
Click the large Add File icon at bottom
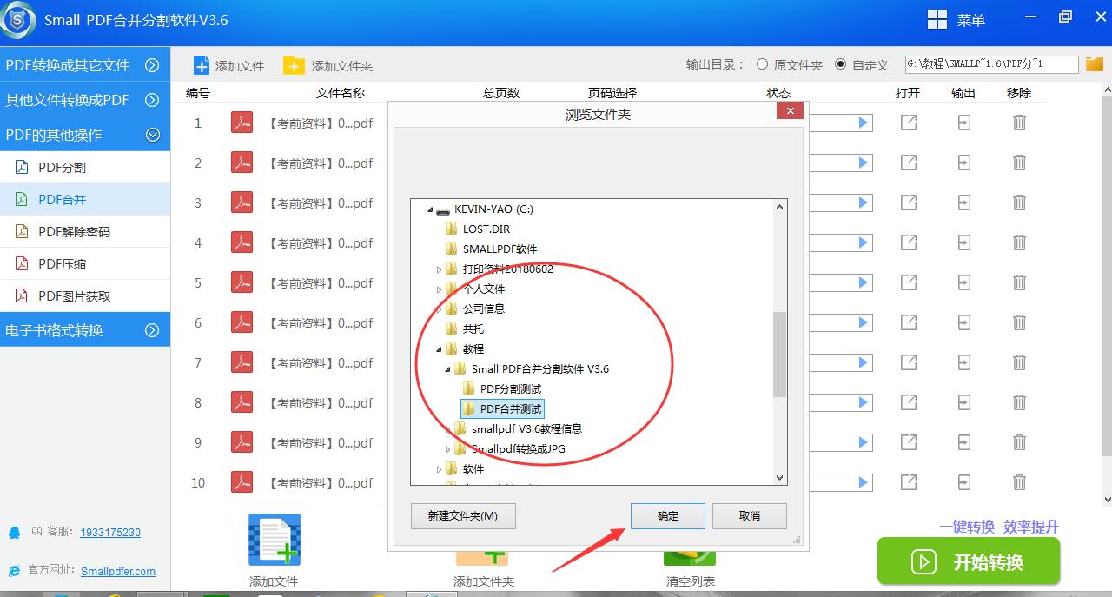[275, 540]
